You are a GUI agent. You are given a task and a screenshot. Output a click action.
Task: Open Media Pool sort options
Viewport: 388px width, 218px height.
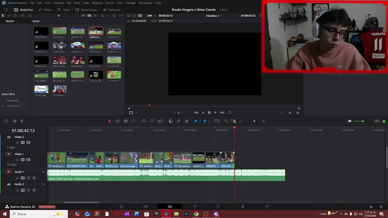[x=114, y=16]
